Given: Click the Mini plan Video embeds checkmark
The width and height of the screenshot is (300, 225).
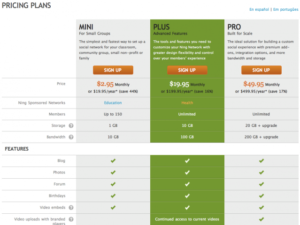Looking at the screenshot, I should click(113, 207).
